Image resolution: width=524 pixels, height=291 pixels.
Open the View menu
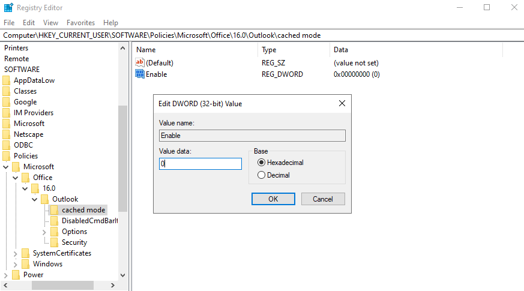pyautogui.click(x=50, y=23)
